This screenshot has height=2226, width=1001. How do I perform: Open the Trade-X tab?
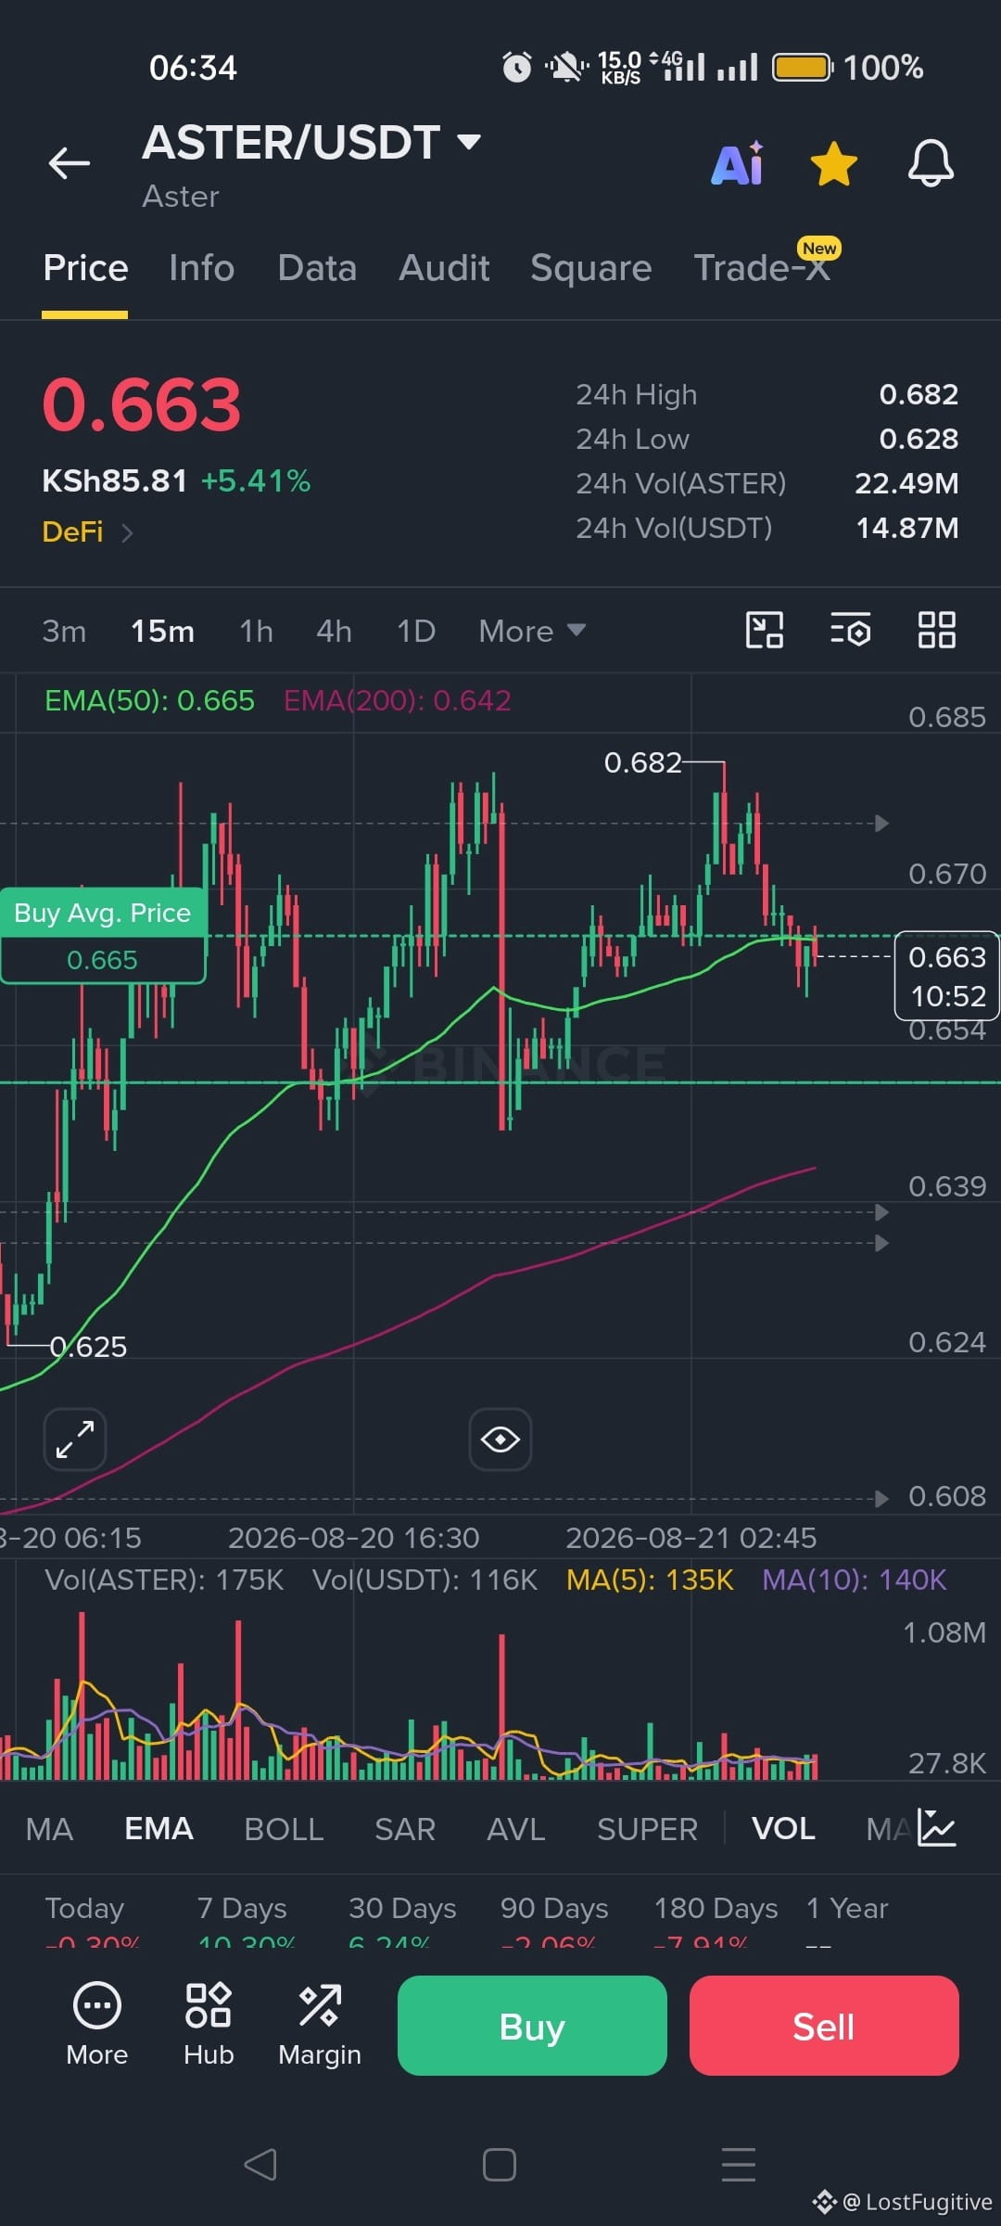click(x=762, y=268)
